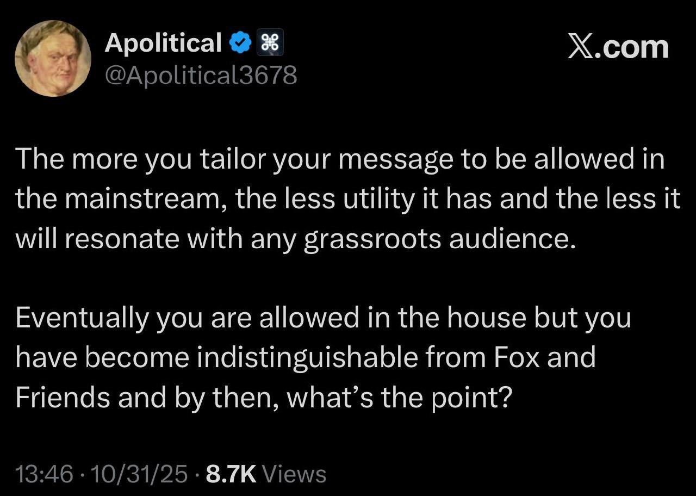Open the @Apolitical3678 handle link

201,75
